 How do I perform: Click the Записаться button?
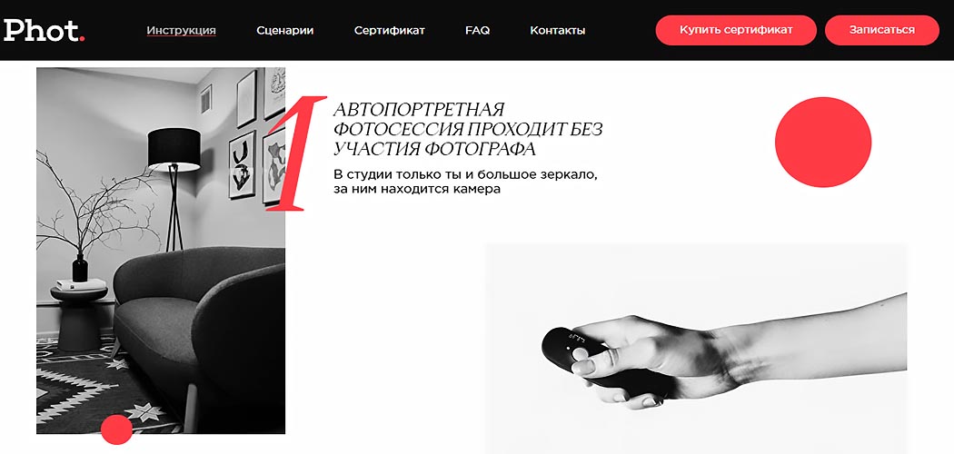(882, 30)
